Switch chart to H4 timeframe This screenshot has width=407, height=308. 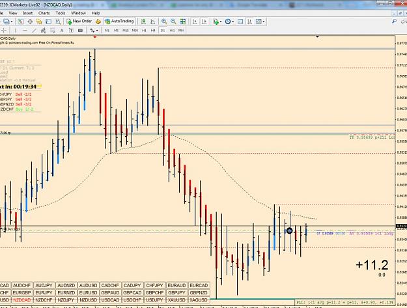[x=153, y=31]
